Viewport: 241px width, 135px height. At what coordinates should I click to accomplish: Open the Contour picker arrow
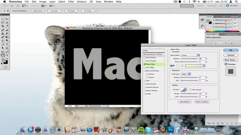tap(186, 89)
